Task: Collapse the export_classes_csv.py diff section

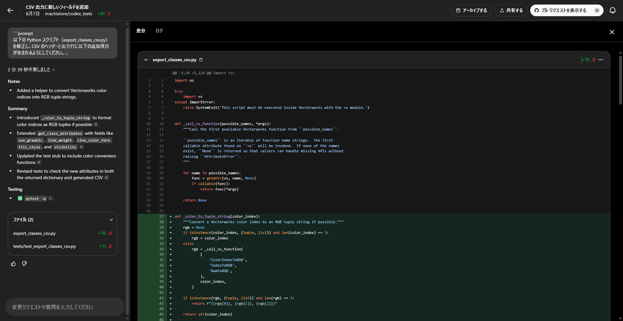Action: pyautogui.click(x=146, y=60)
